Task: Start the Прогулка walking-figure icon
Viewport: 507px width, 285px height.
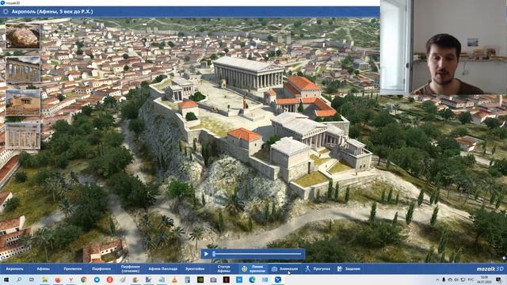Action: click(307, 269)
